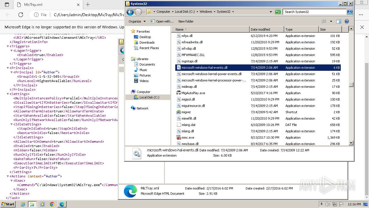Collapse the LogonTrigger XML node
The width and height of the screenshot is (369, 208).
(x=12, y=51)
